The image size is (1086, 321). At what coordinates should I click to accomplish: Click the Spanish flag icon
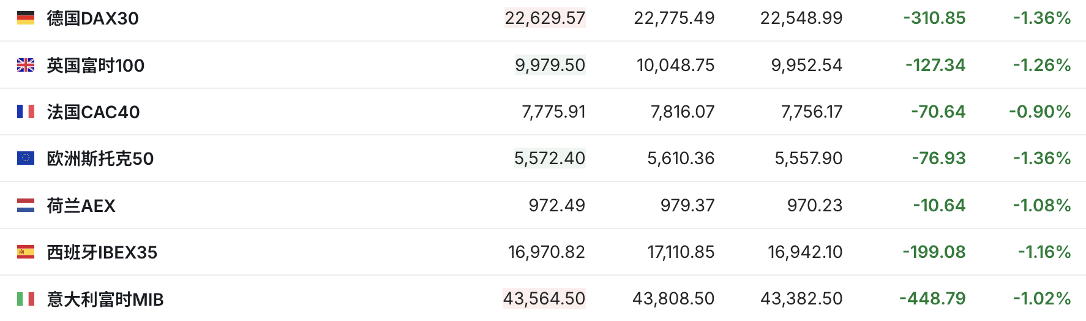pos(26,252)
